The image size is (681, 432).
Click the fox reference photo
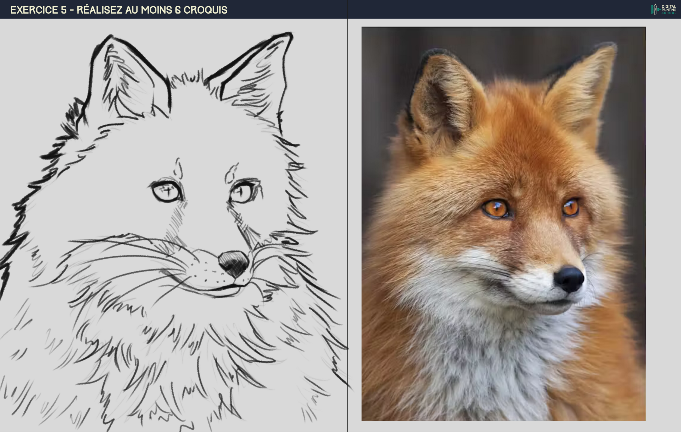(503, 224)
